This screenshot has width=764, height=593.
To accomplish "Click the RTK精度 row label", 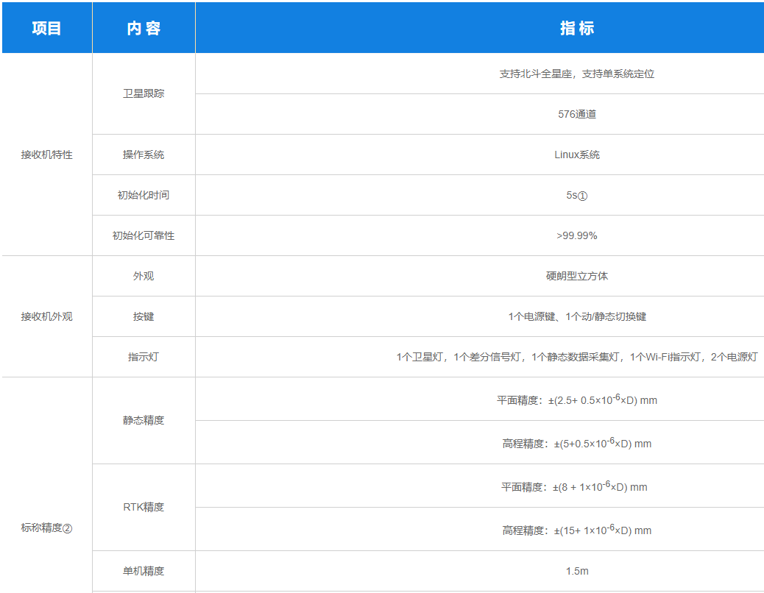I will click(x=144, y=507).
